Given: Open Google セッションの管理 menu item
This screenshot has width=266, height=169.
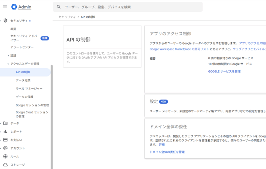Looking at the screenshot, I should [x=32, y=105].
